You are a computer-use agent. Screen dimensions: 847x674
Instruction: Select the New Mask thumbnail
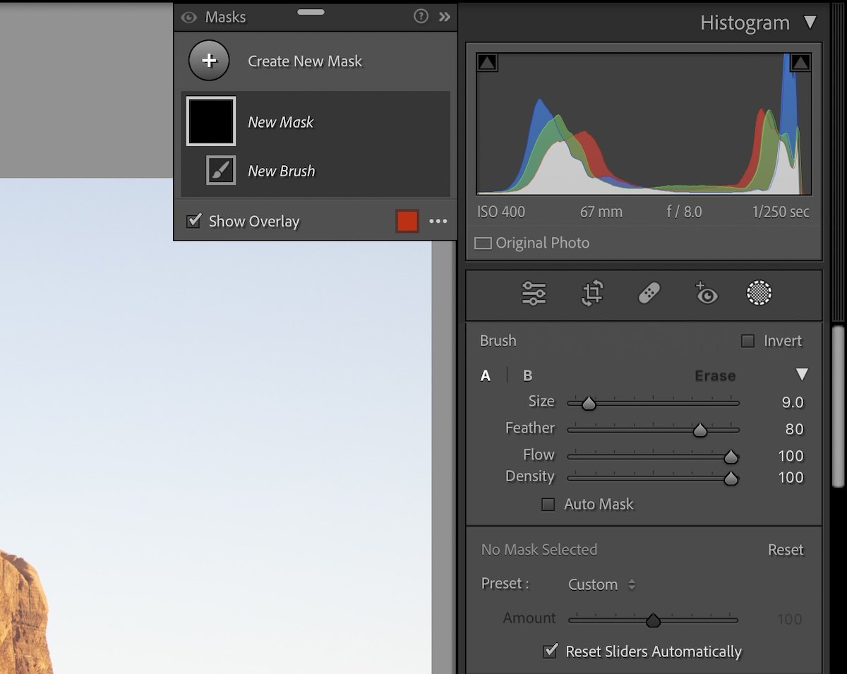click(210, 121)
